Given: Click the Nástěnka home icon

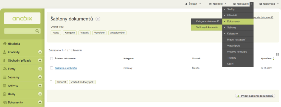Looking at the screenshot, I should tap(5, 44).
